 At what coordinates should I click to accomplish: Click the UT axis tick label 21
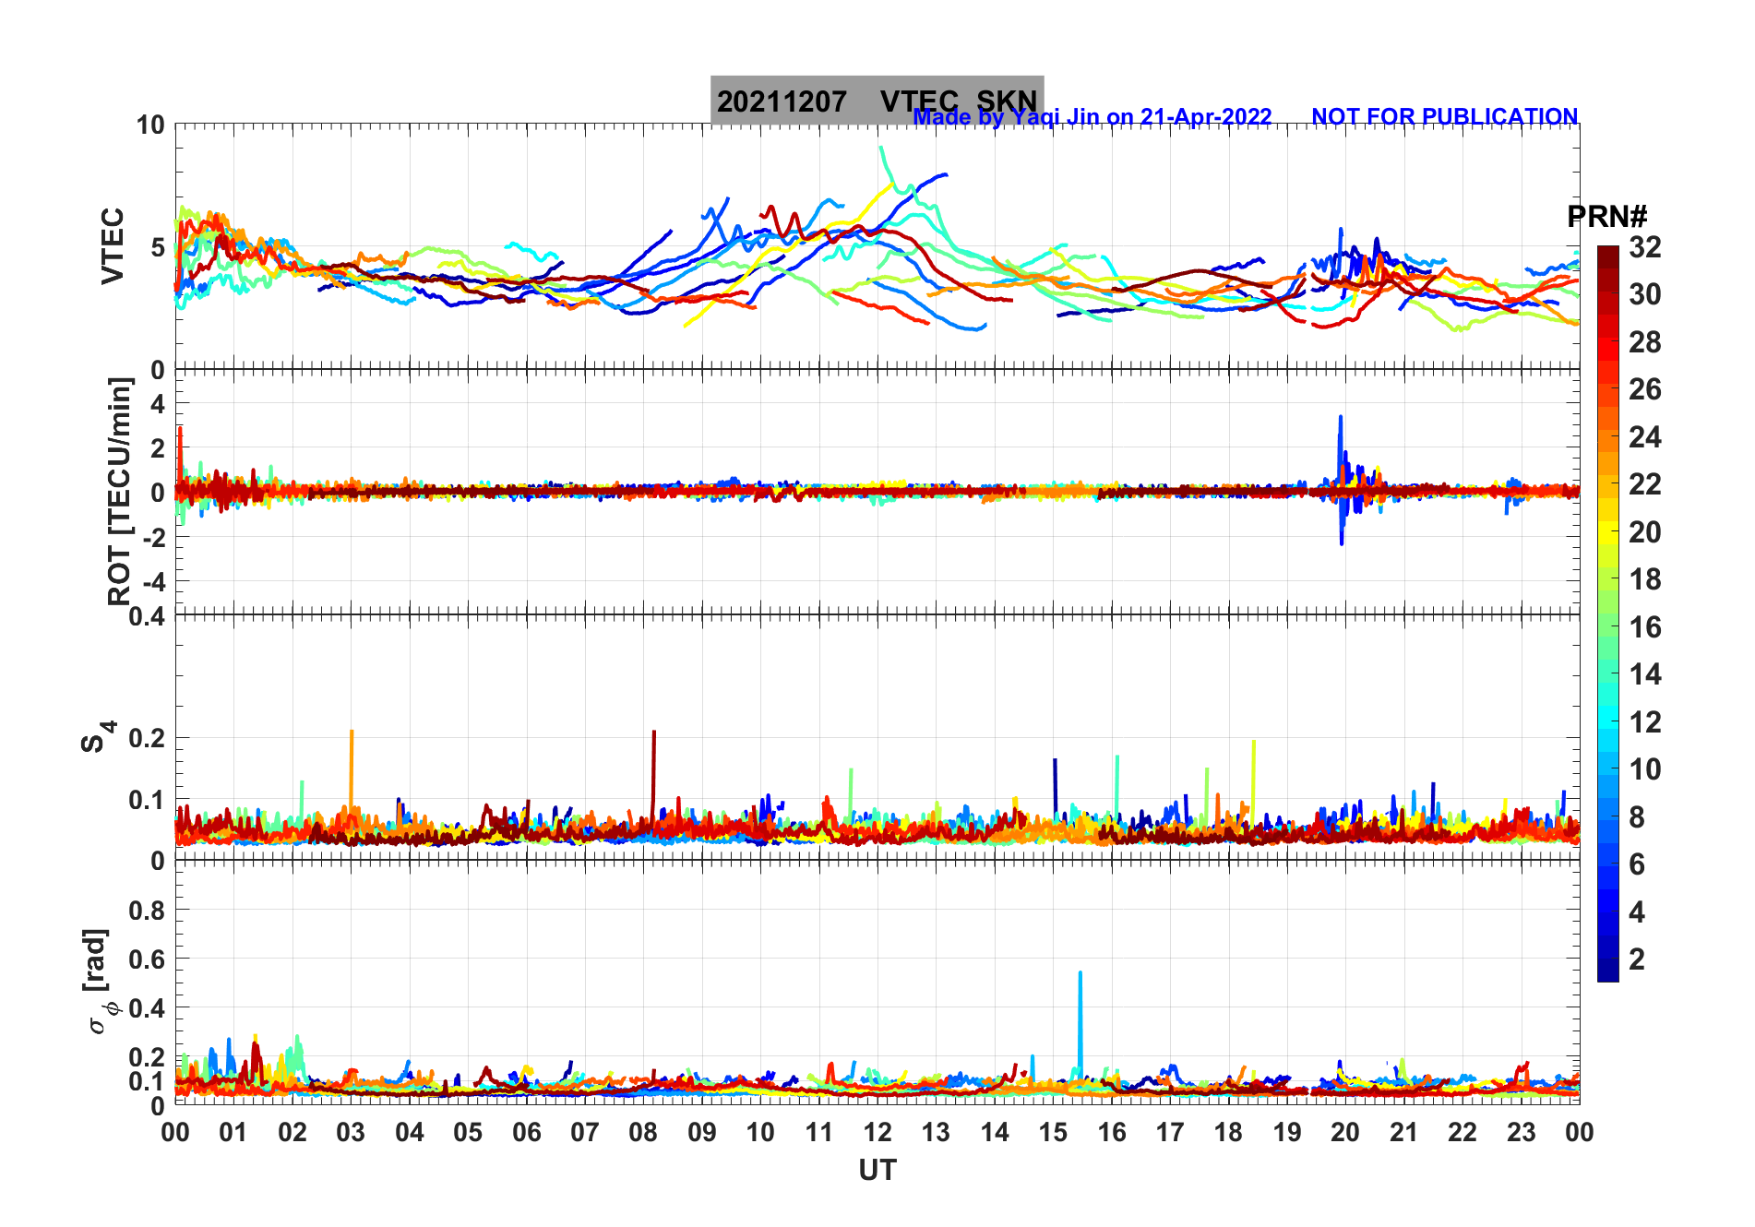click(x=1404, y=1132)
